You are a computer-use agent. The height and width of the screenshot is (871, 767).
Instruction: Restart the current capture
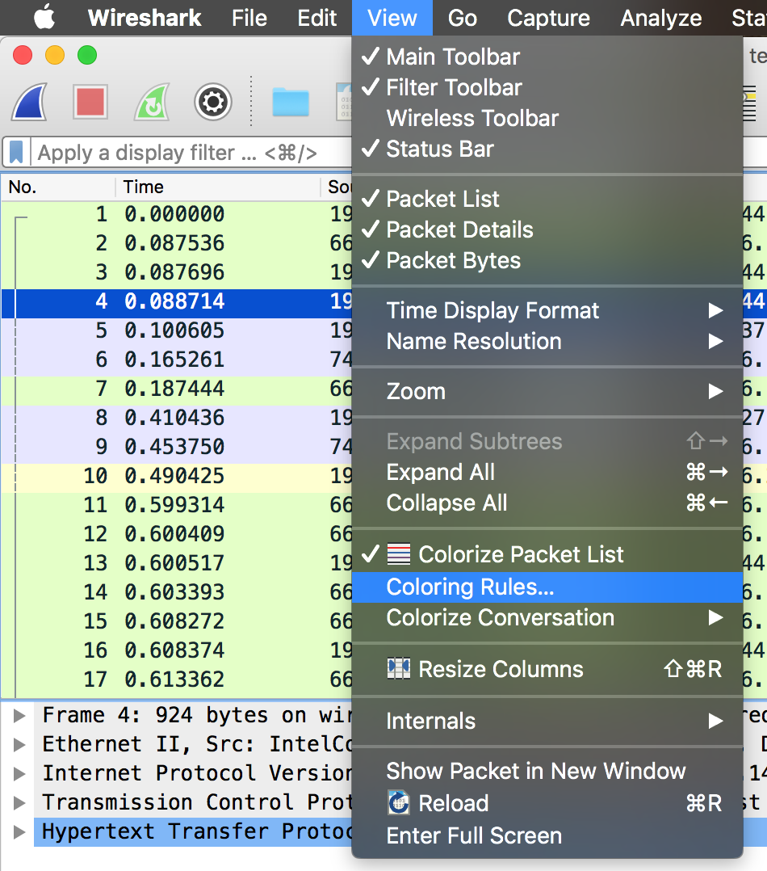(x=150, y=102)
